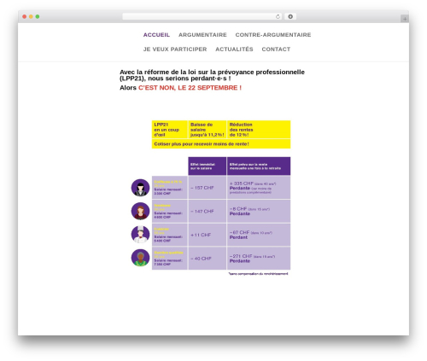Click the cook avatar with chef hat

140,235
